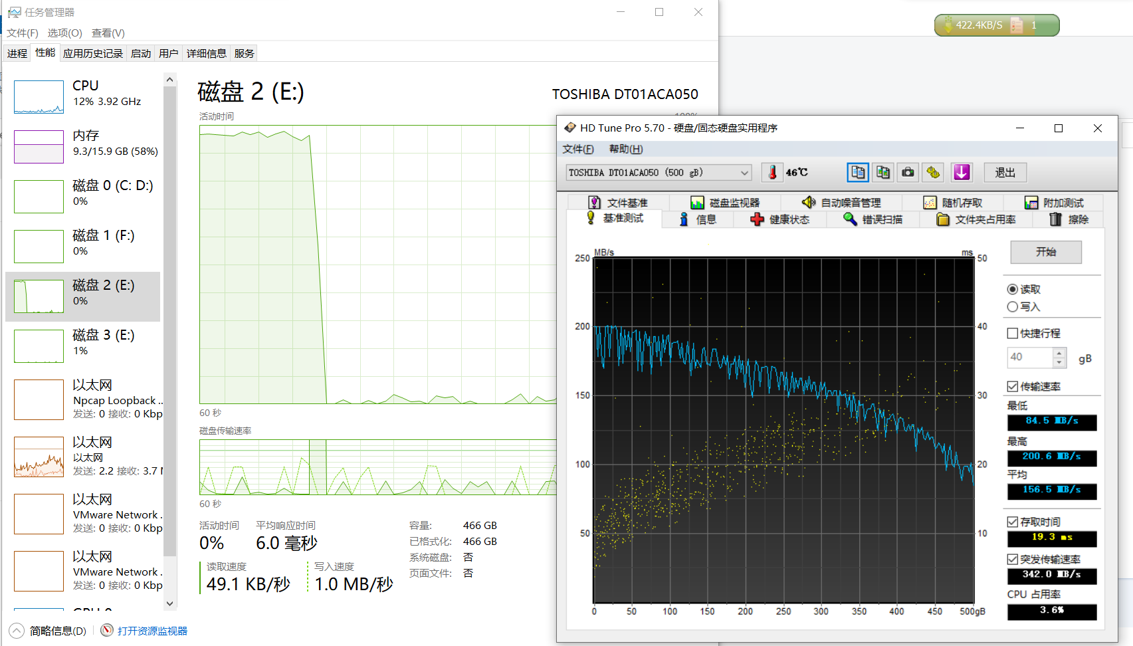Viewport: 1133px width, 646px height.
Task: Switch to the 用户 tab
Action: (x=169, y=54)
